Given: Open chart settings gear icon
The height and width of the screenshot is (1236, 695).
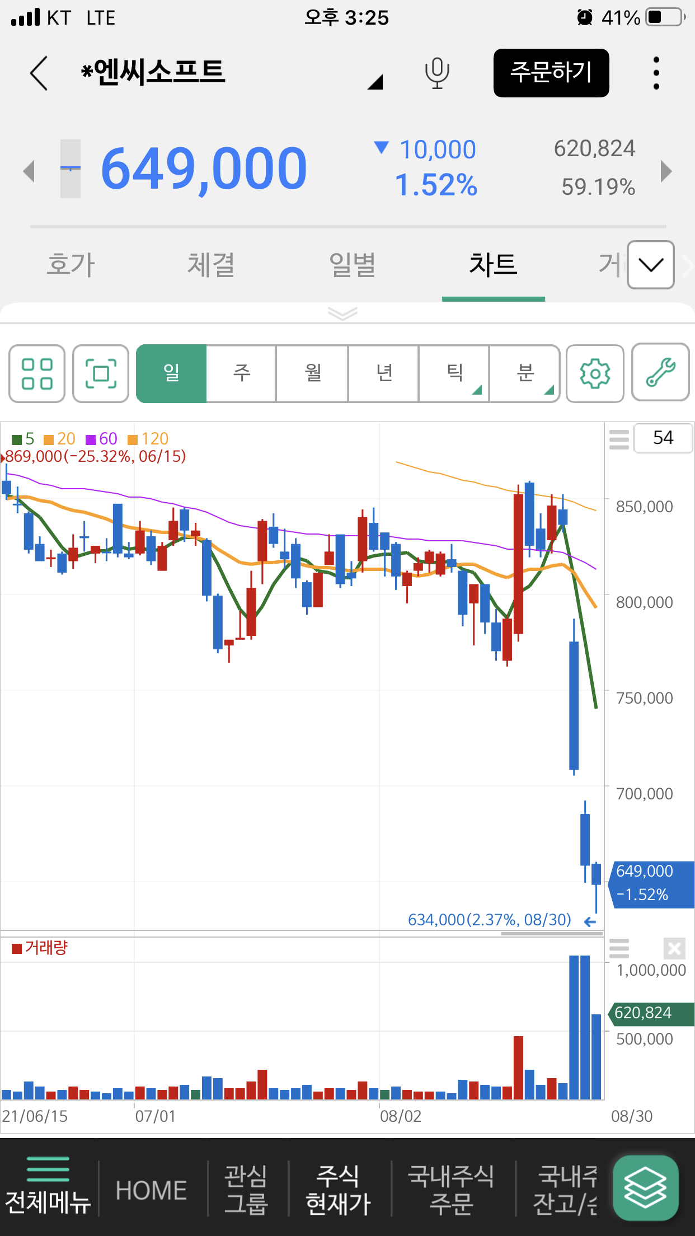Looking at the screenshot, I should [595, 373].
